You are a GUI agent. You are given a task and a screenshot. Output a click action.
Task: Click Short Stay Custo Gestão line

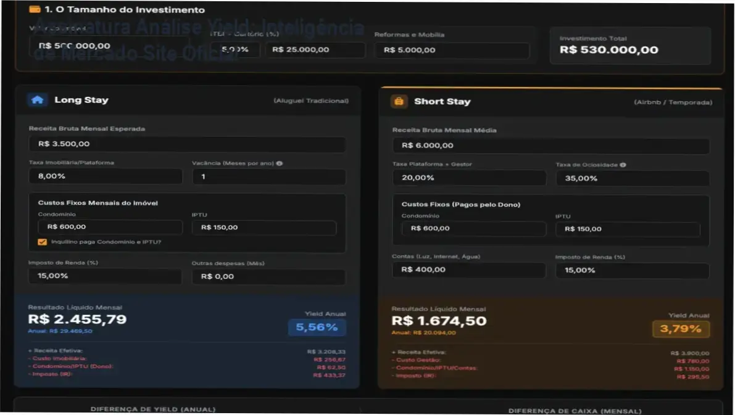coord(550,361)
